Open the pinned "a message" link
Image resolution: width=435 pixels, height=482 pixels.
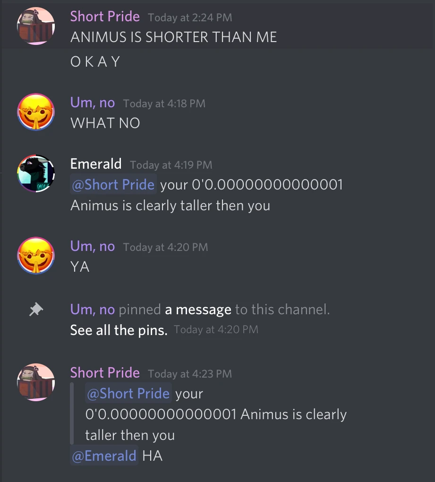(198, 310)
